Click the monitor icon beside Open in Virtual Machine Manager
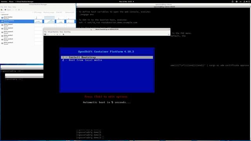This screenshot has width=251, height=141. tap(5, 10)
